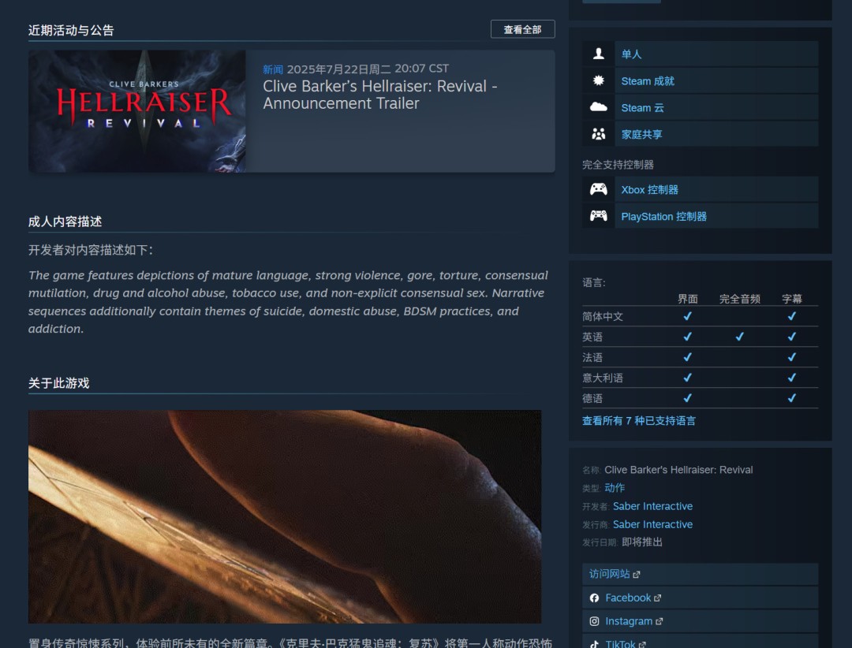Click 德语 subtitles checkmark
The width and height of the screenshot is (852, 648).
[792, 398]
